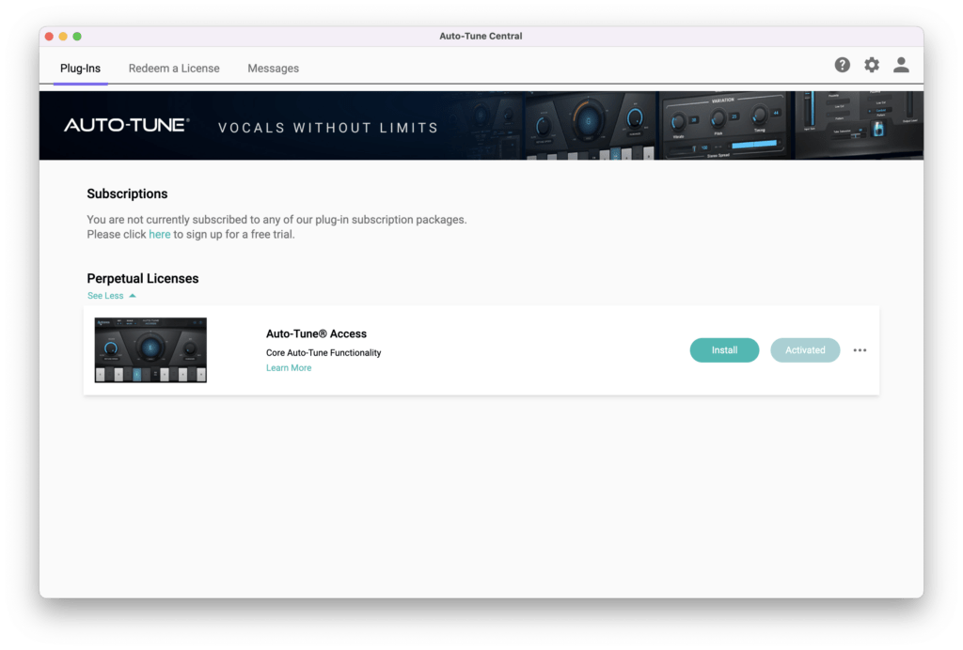Viewport: 963px width, 650px height.
Task: Click the 'VOCALS WITHOUT LIMITS' banner tagline
Action: pyautogui.click(x=328, y=128)
